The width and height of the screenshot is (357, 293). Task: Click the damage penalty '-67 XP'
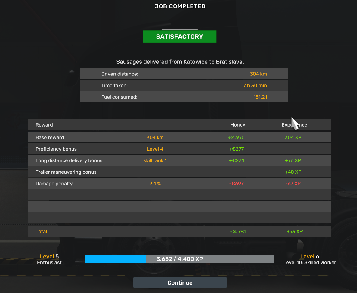(x=293, y=184)
